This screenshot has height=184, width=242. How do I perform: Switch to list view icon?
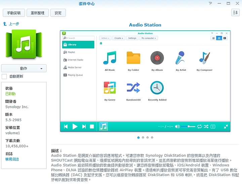click(x=213, y=38)
